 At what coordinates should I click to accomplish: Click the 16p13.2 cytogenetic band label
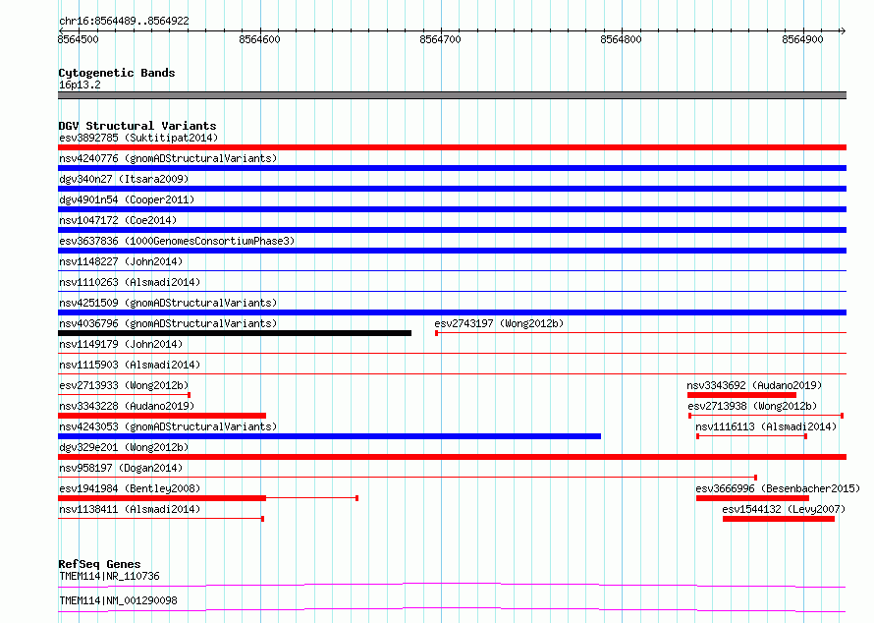tap(80, 85)
